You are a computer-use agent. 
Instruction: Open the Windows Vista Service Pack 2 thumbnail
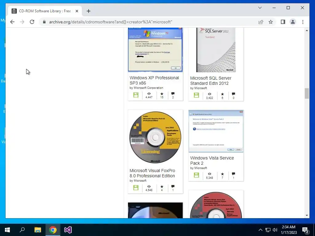pyautogui.click(x=216, y=131)
